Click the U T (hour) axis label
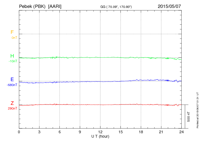Viewport: 200px width, 142px height. 100,136
